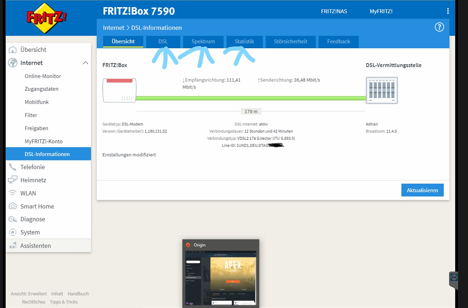Click the Inhalt footer link

click(x=57, y=294)
